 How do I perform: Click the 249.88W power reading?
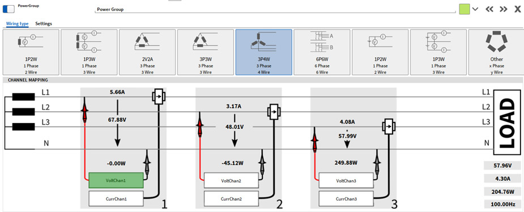coord(346,163)
